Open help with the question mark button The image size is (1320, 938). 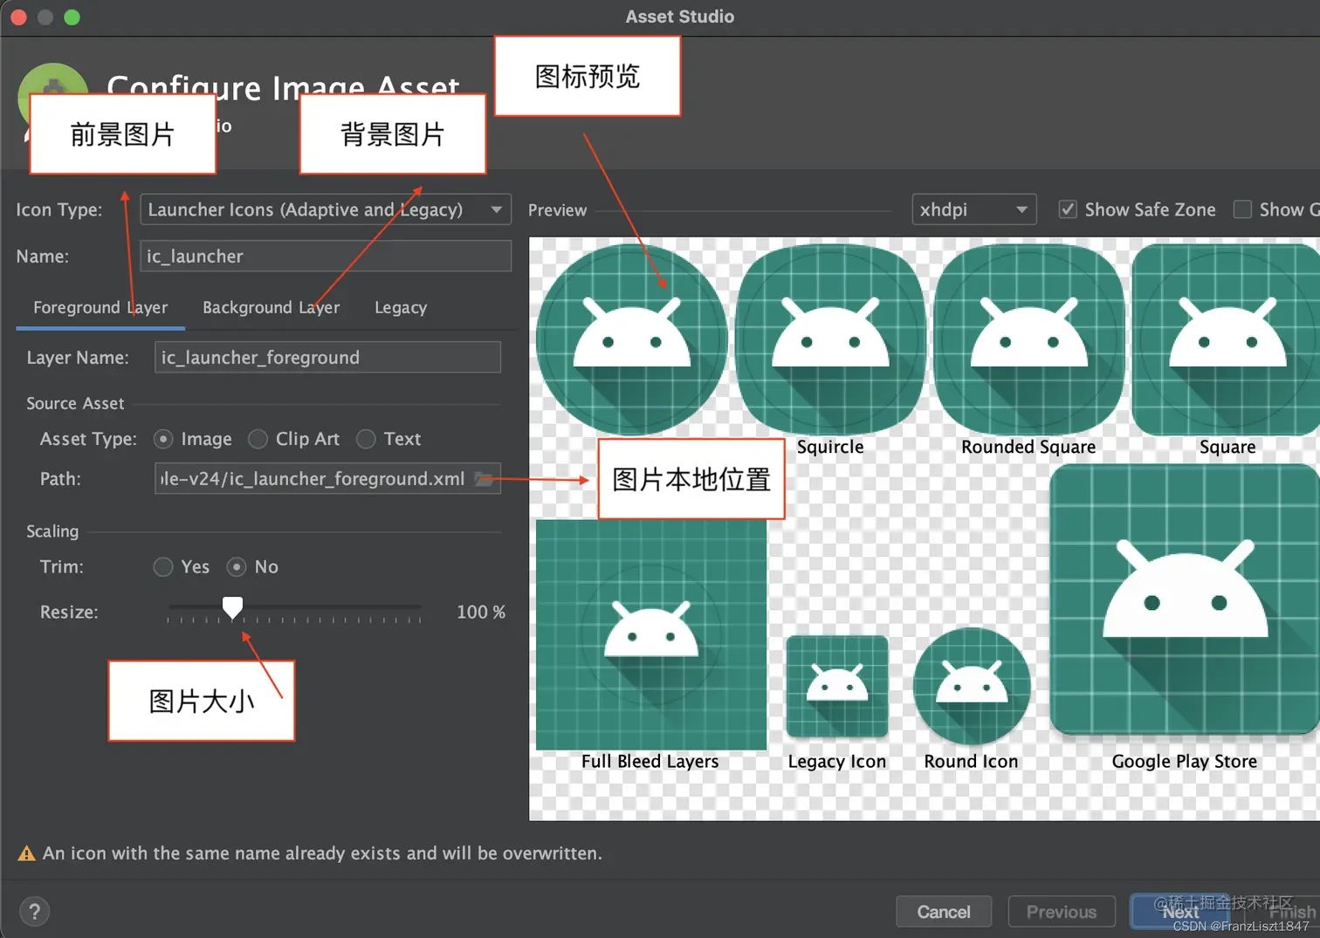click(x=34, y=912)
